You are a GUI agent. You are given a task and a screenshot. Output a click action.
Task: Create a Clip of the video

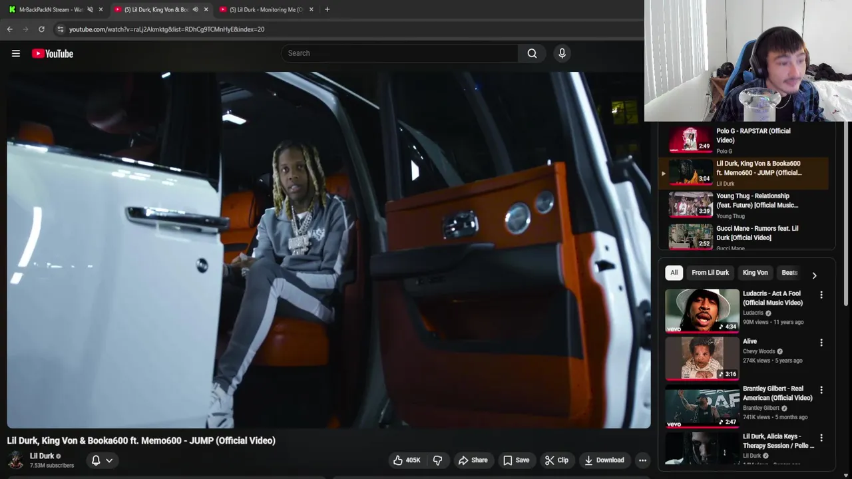coord(556,460)
